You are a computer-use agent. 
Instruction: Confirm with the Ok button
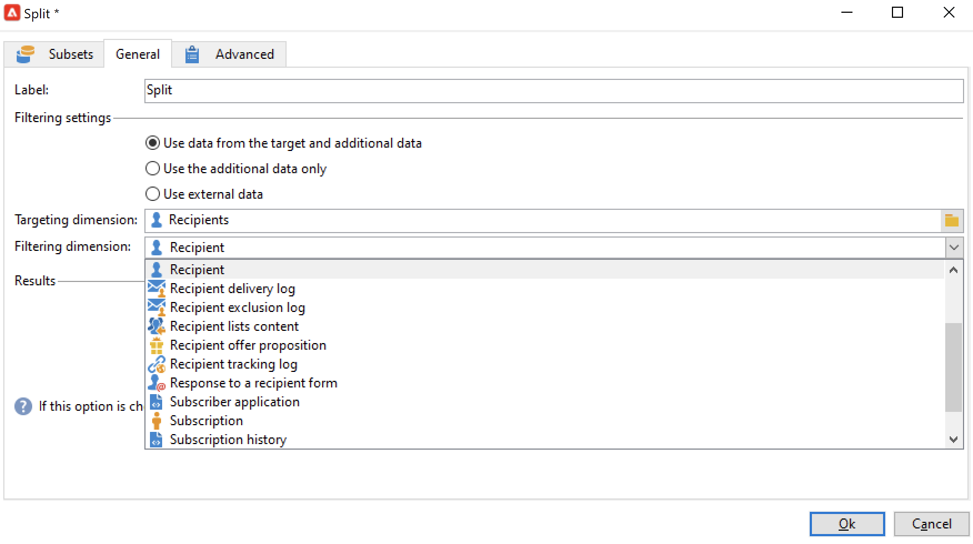click(x=847, y=524)
